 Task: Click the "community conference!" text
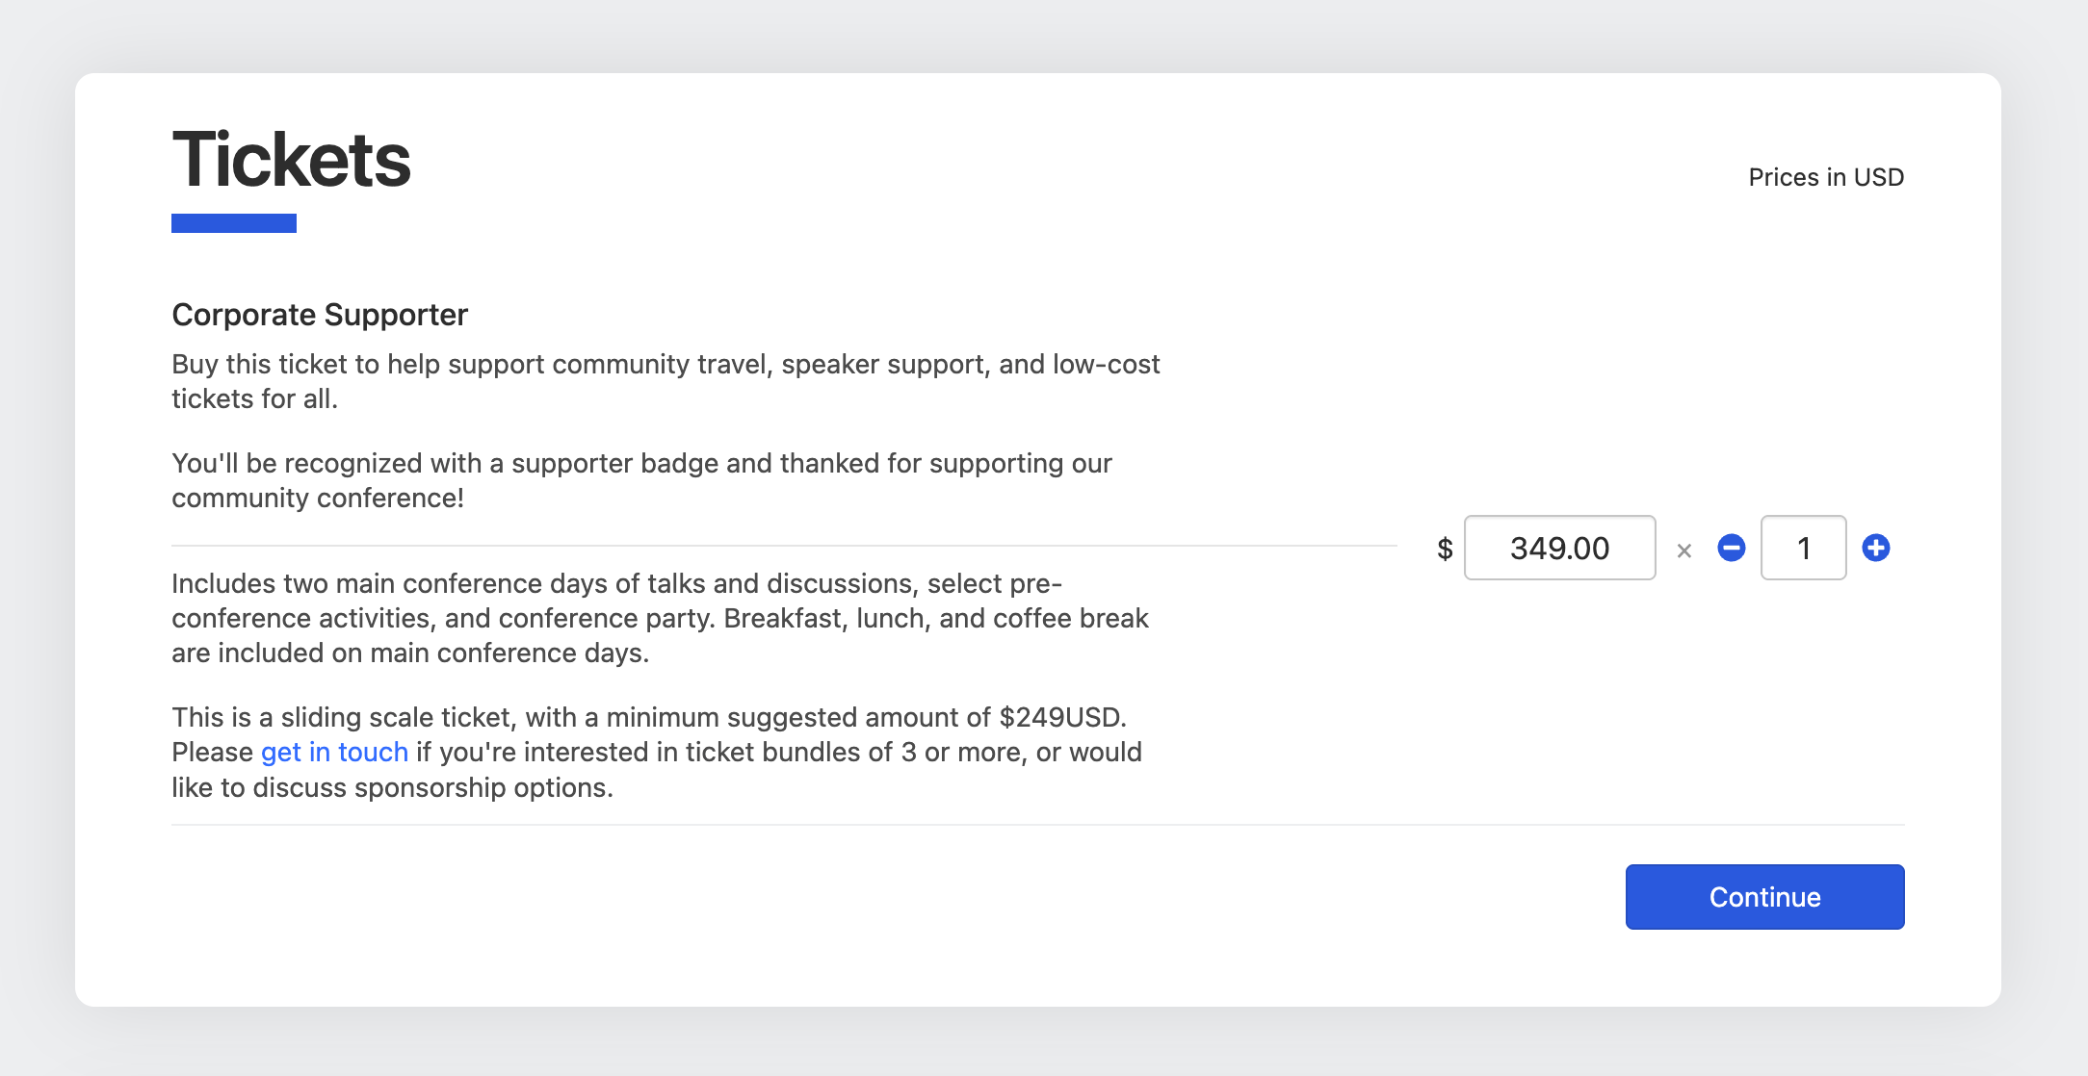[x=318, y=499]
